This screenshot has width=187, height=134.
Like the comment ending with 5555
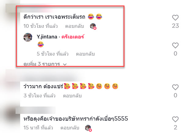click(175, 119)
